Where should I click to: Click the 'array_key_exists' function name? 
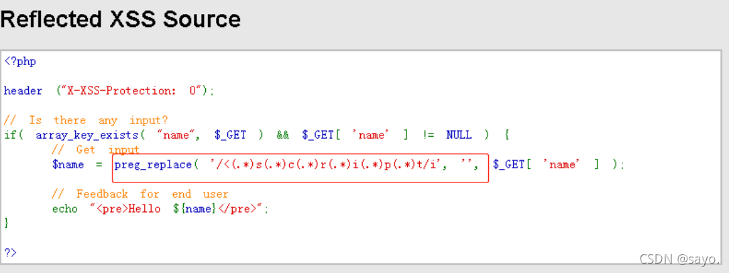(x=87, y=135)
